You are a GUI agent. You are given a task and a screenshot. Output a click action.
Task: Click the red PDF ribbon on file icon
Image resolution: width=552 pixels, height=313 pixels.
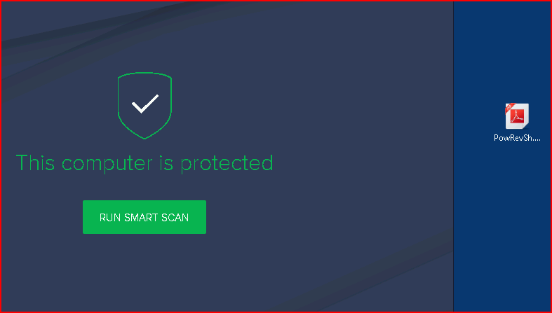tap(511, 108)
